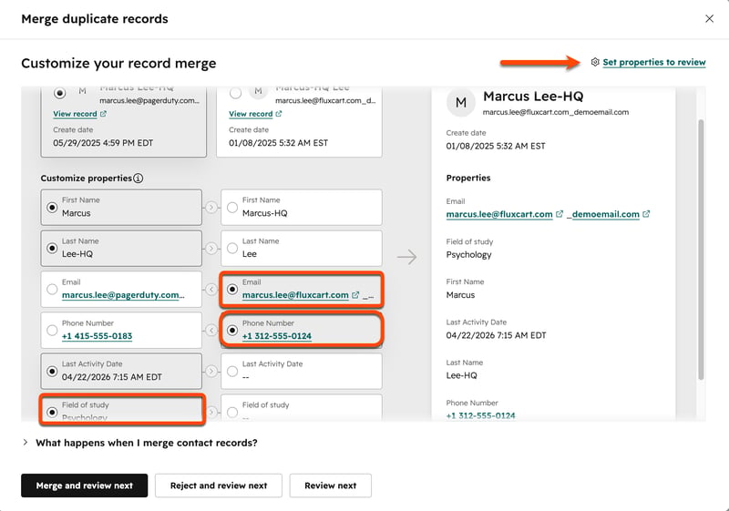Click the preview panel vertical scrollbar

(701, 250)
